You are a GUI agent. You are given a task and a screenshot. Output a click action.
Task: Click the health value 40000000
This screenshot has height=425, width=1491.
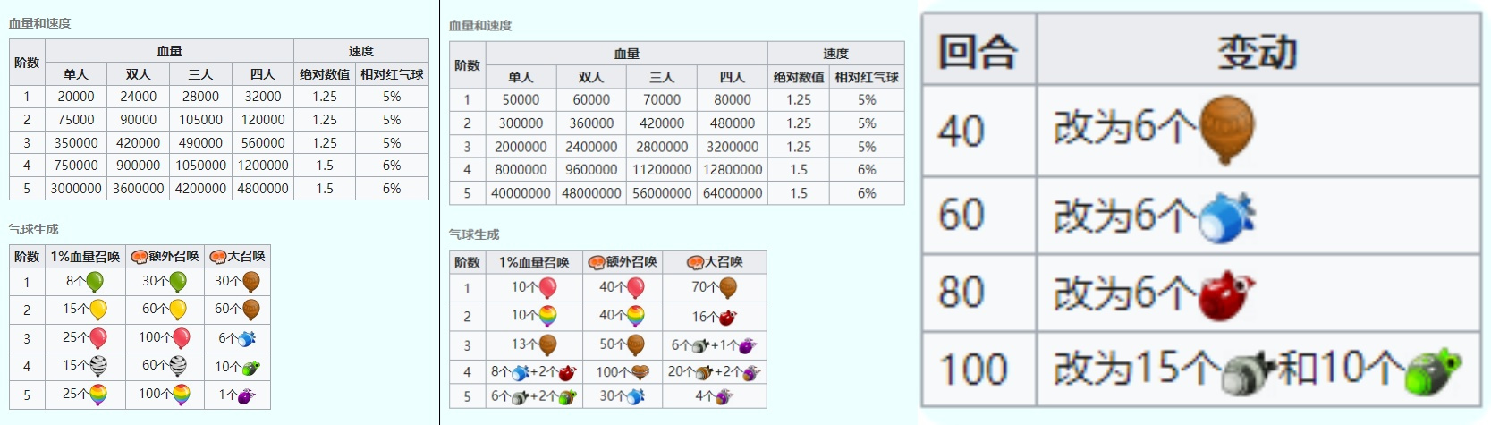[x=521, y=193]
